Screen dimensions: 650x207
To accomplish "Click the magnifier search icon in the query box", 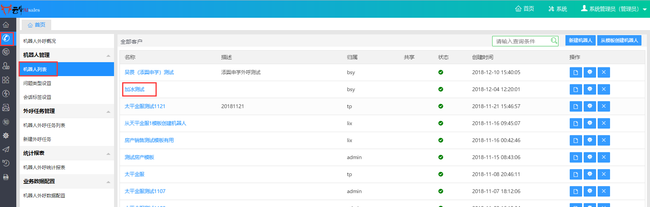I will point(554,41).
